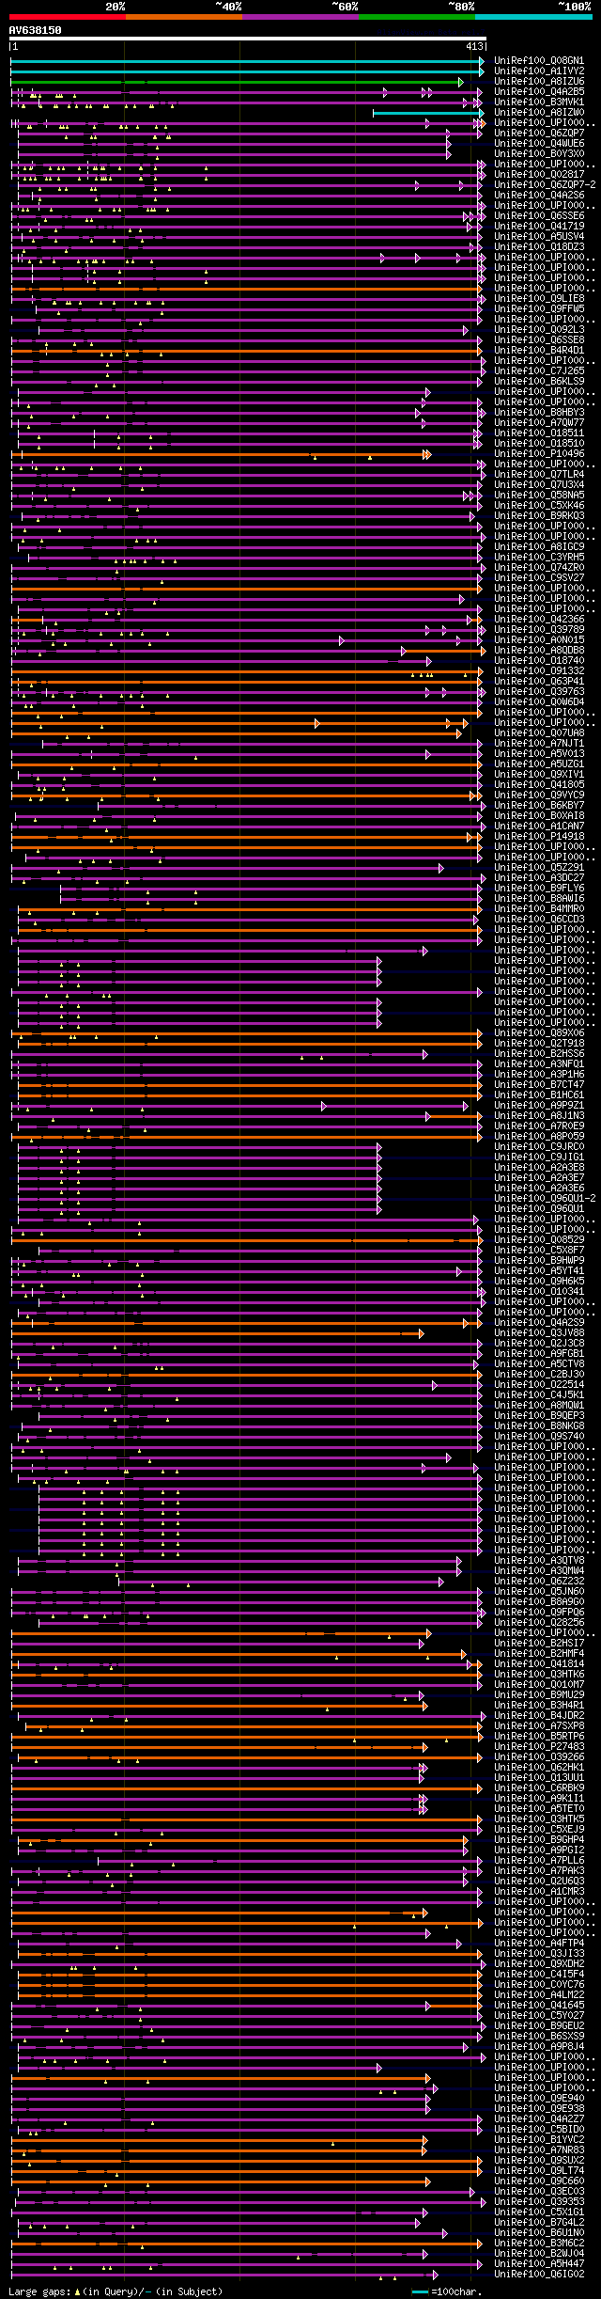Select the UniRef100_Q6SSE8 label

[x=539, y=340]
